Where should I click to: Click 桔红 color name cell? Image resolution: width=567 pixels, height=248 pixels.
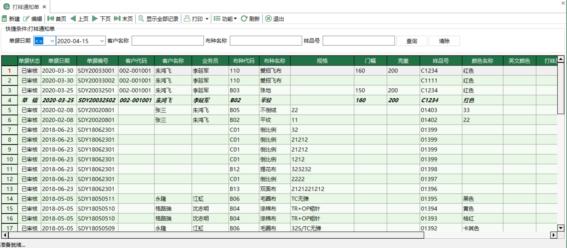pyautogui.click(x=482, y=218)
